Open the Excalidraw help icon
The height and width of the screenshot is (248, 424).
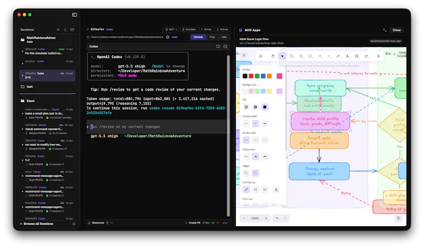pyautogui.click(x=398, y=218)
